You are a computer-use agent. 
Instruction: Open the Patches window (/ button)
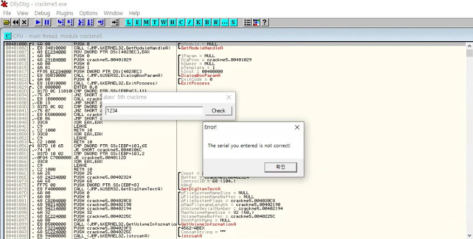[190, 22]
